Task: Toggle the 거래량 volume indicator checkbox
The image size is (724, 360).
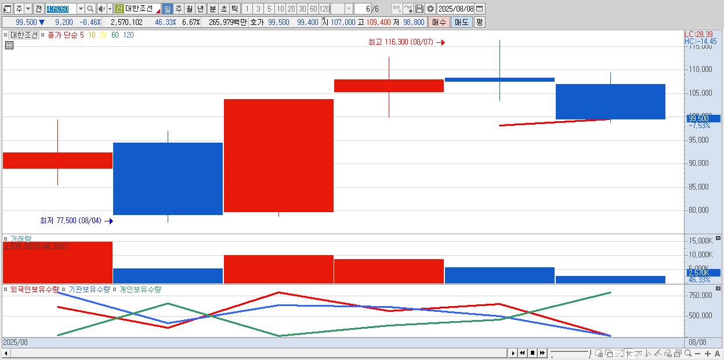Action: [6, 238]
